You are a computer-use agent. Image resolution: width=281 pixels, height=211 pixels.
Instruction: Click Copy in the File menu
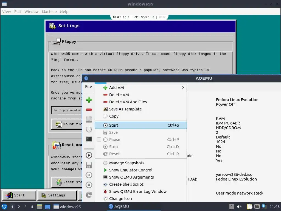tap(141, 116)
